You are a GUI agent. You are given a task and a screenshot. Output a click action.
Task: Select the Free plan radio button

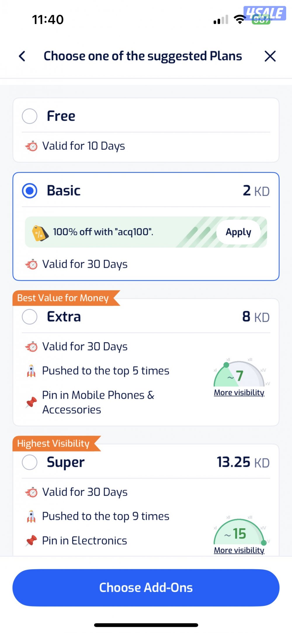pyautogui.click(x=30, y=116)
